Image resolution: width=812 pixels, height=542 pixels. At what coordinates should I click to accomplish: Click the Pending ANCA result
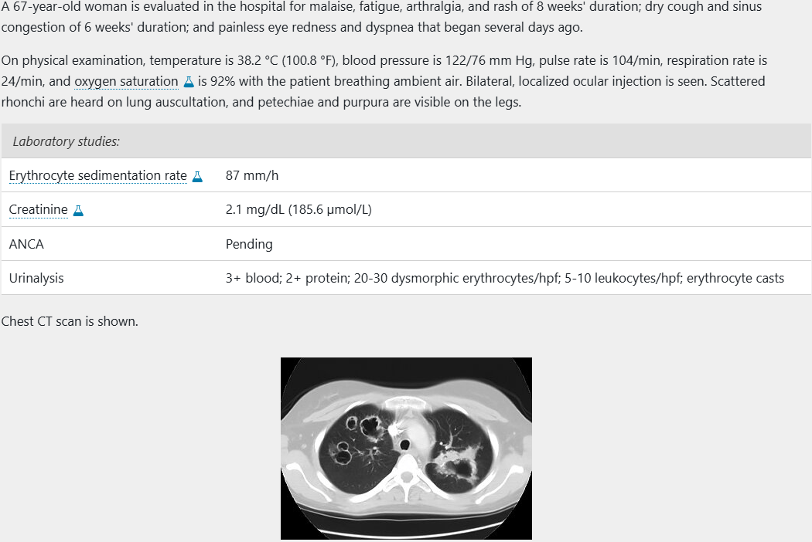click(249, 244)
